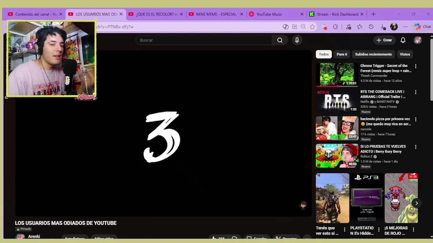Open the PS3 short thumbnail
Screen dimensions: 433x243
point(367,198)
